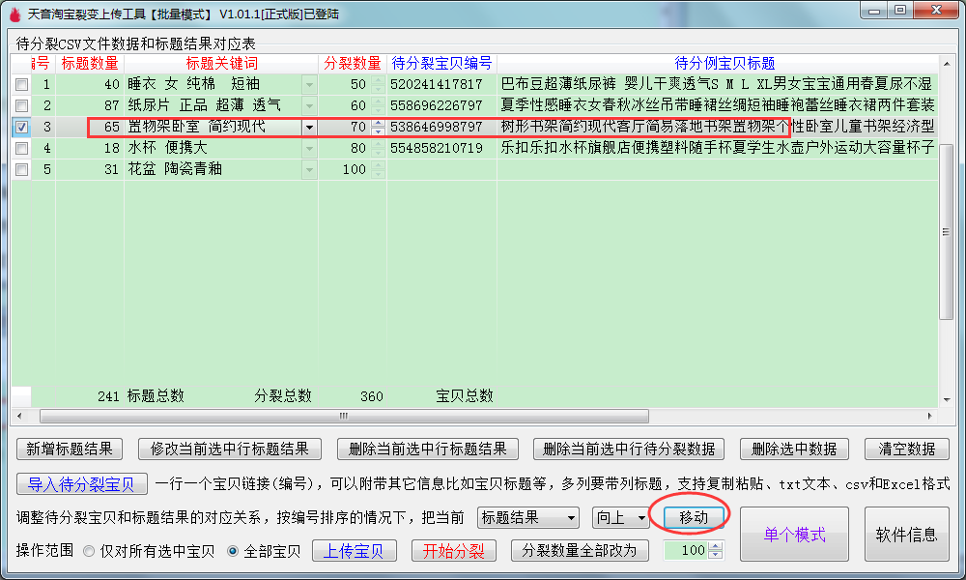966x580 pixels.
Task: Click the 标题关键词 column header
Action: click(x=221, y=64)
